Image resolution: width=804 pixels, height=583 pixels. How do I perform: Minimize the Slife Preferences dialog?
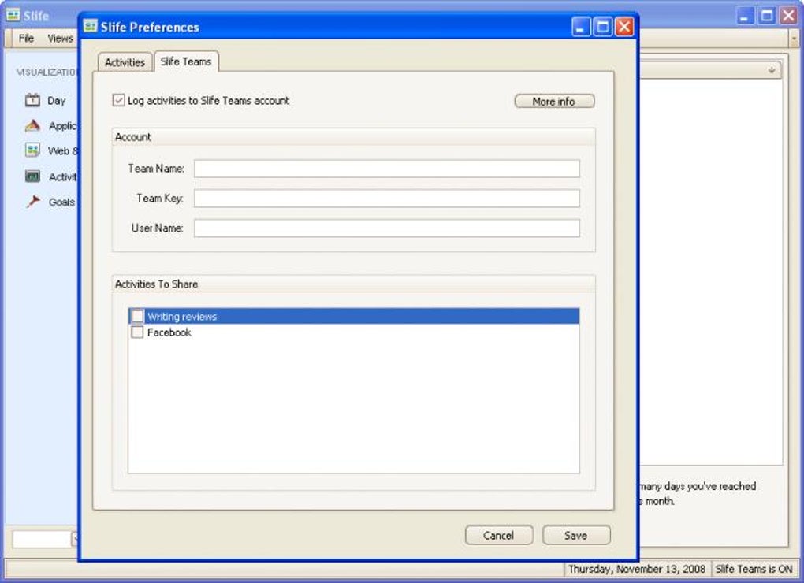(582, 27)
